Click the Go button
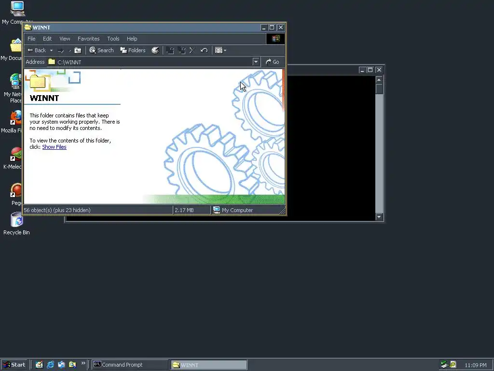The height and width of the screenshot is (371, 494). 273,62
